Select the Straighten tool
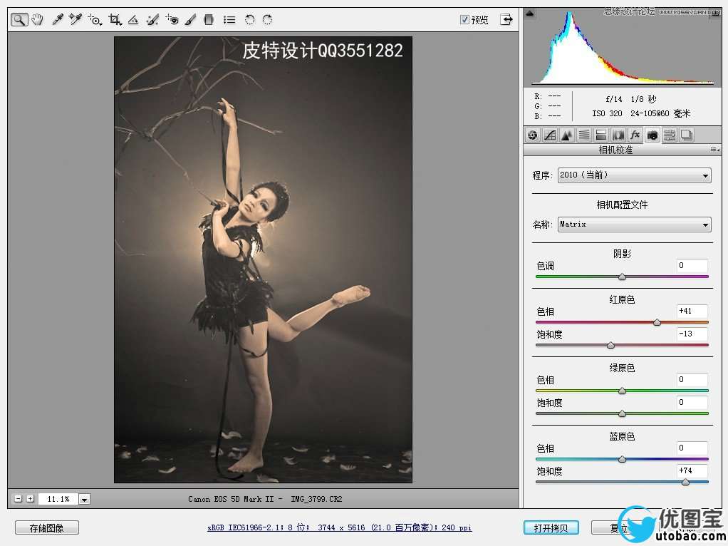The height and width of the screenshot is (546, 728). click(133, 19)
